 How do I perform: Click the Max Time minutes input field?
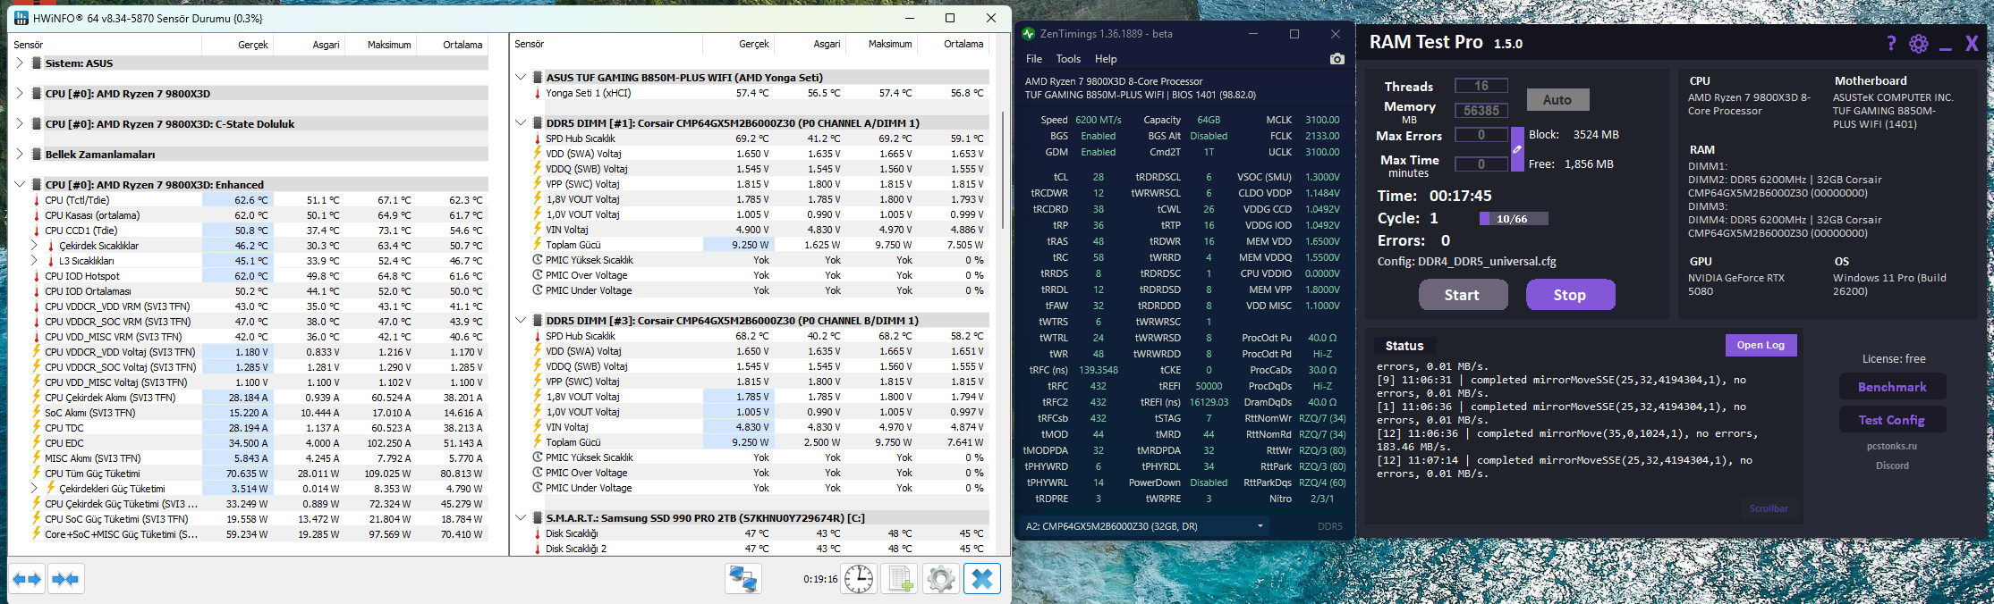click(x=1481, y=164)
